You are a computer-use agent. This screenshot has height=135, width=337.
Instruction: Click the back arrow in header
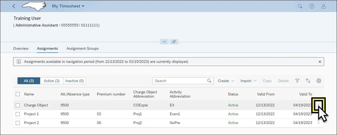pos(14,6)
